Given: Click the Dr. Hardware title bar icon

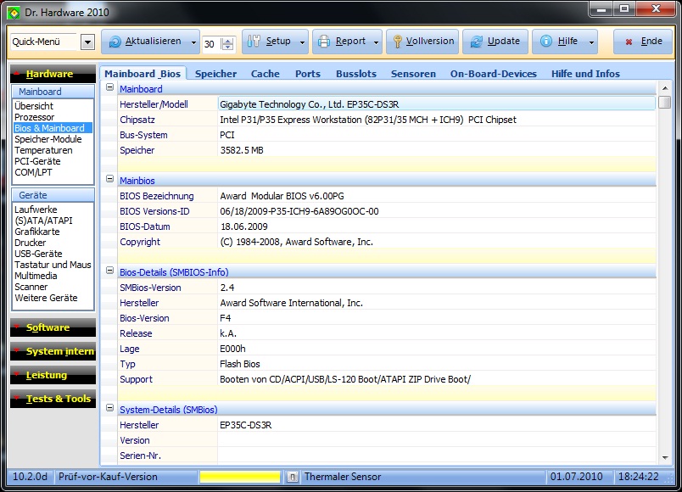Looking at the screenshot, I should (x=14, y=13).
